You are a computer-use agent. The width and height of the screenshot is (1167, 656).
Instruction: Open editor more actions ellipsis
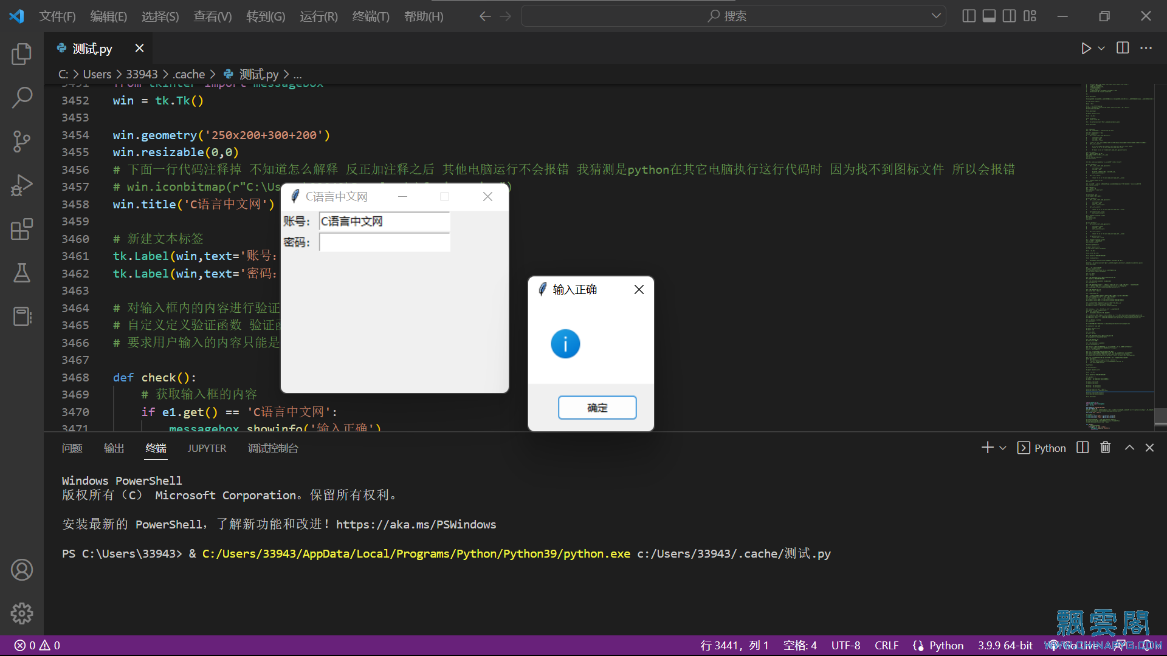click(x=1146, y=48)
